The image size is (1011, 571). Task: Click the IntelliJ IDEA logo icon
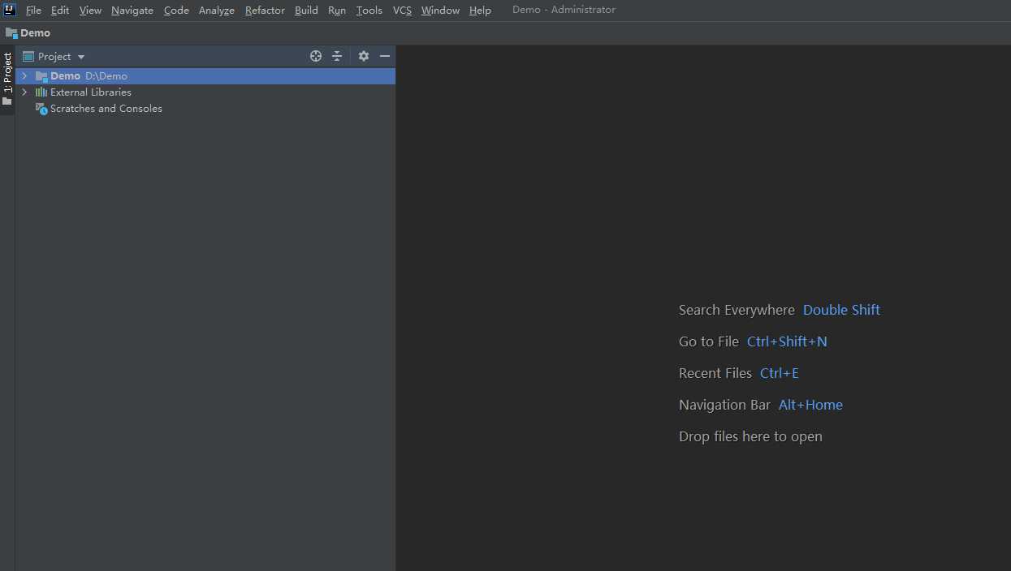[x=11, y=10]
